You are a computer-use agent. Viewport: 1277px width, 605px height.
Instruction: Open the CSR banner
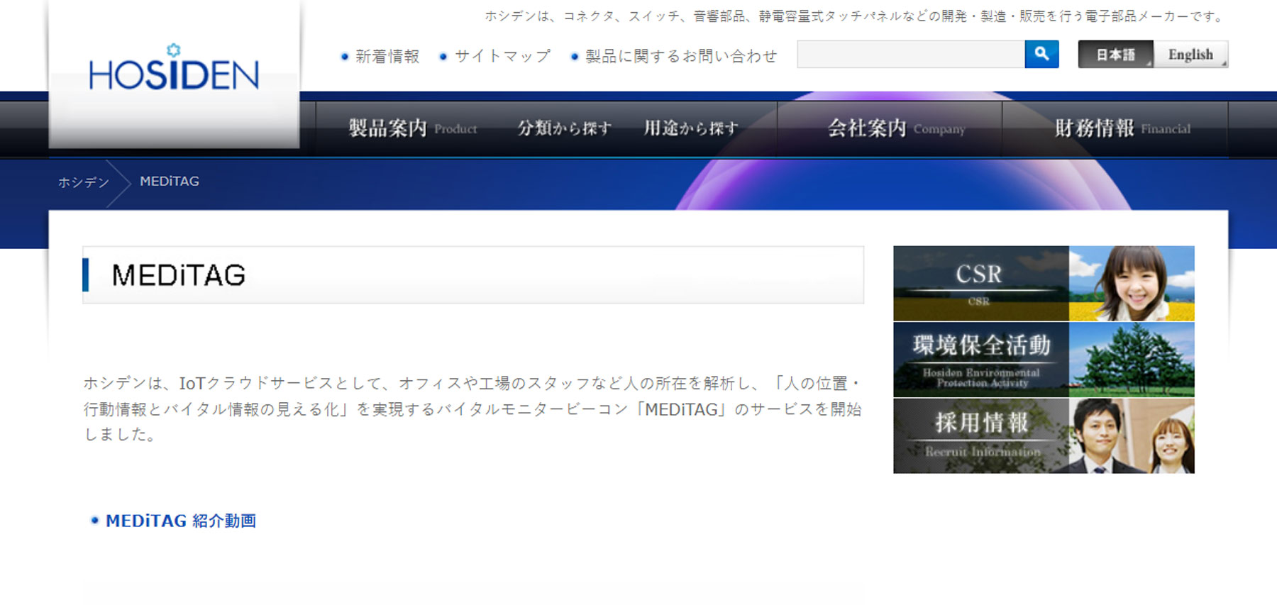pos(1044,283)
